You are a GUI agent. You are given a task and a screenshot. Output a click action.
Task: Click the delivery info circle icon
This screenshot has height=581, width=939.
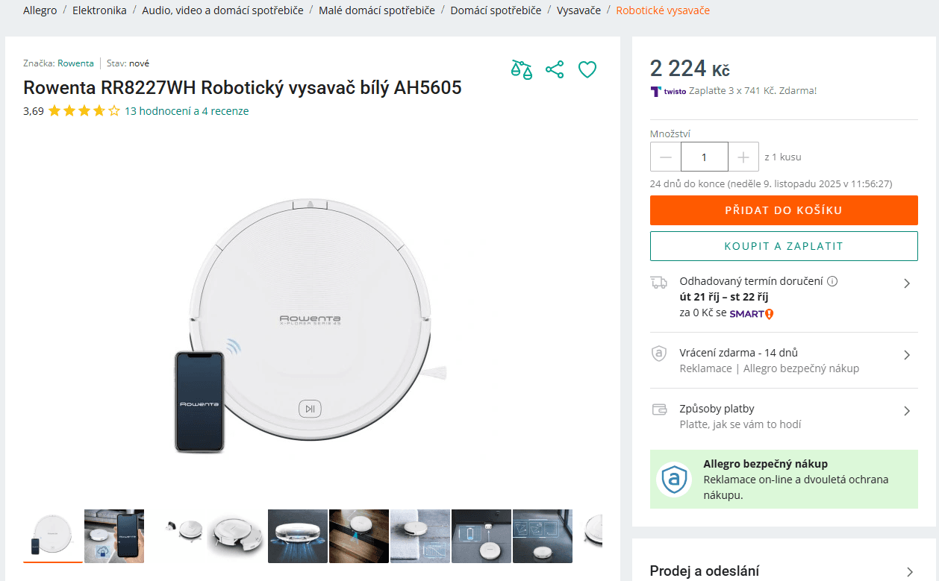click(832, 281)
